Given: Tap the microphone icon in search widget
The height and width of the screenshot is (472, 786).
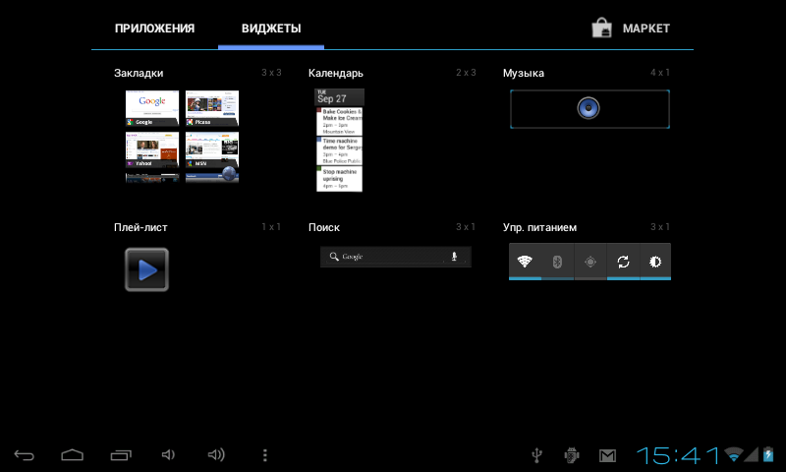Looking at the screenshot, I should pyautogui.click(x=454, y=257).
